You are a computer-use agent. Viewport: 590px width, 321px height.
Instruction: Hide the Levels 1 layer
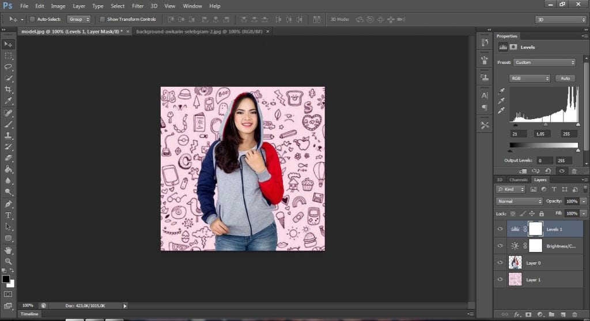coord(500,228)
